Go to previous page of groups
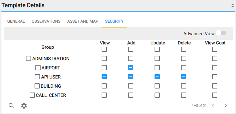This screenshot has height=114, width=236. click(213, 106)
